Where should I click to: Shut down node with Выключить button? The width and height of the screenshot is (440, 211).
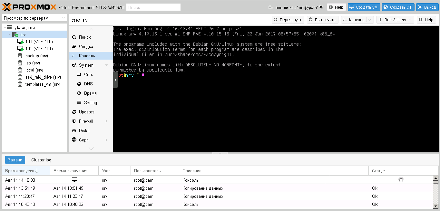click(323, 20)
